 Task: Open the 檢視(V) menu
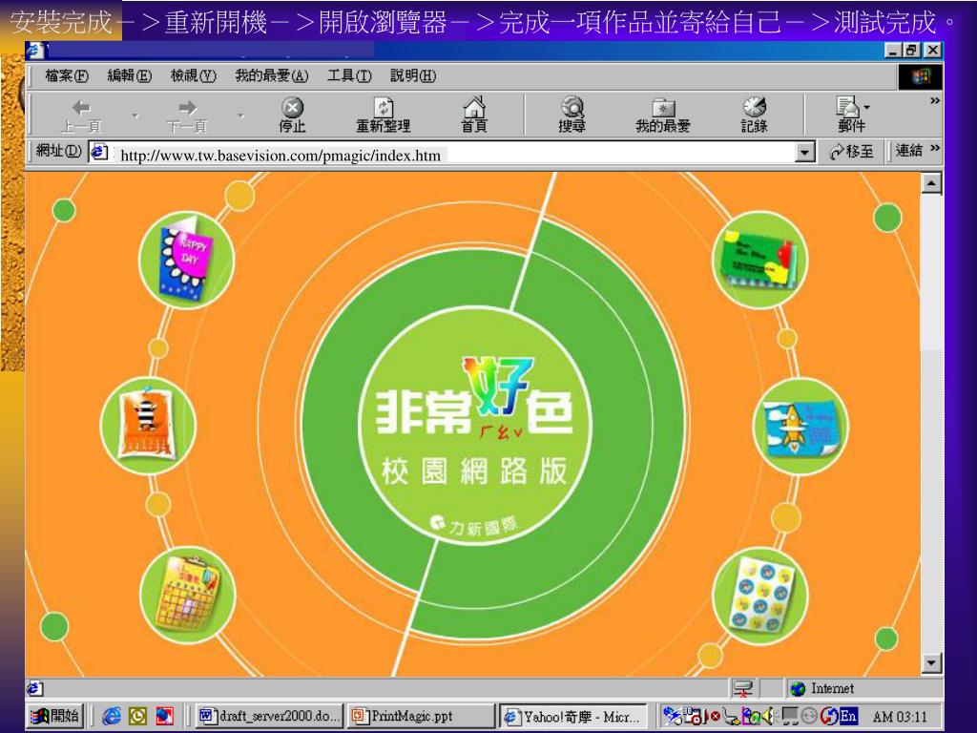tap(193, 76)
